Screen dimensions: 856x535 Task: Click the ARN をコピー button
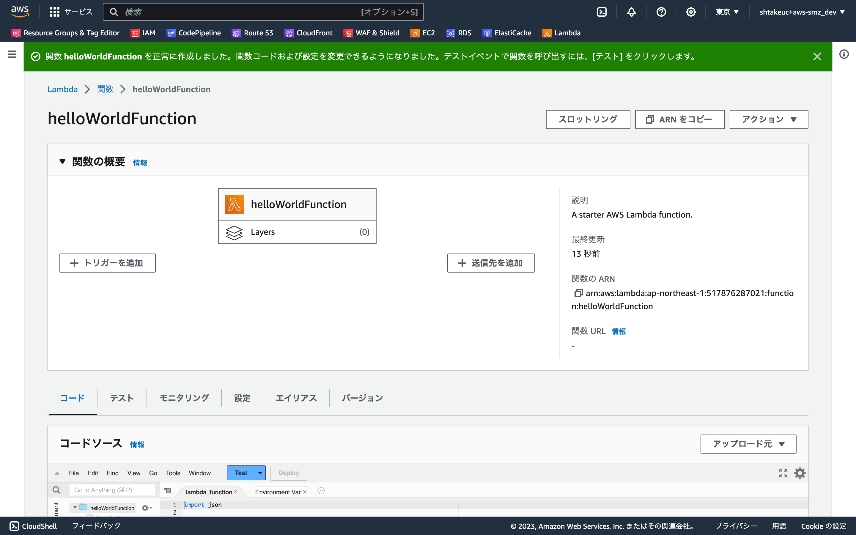coord(679,119)
